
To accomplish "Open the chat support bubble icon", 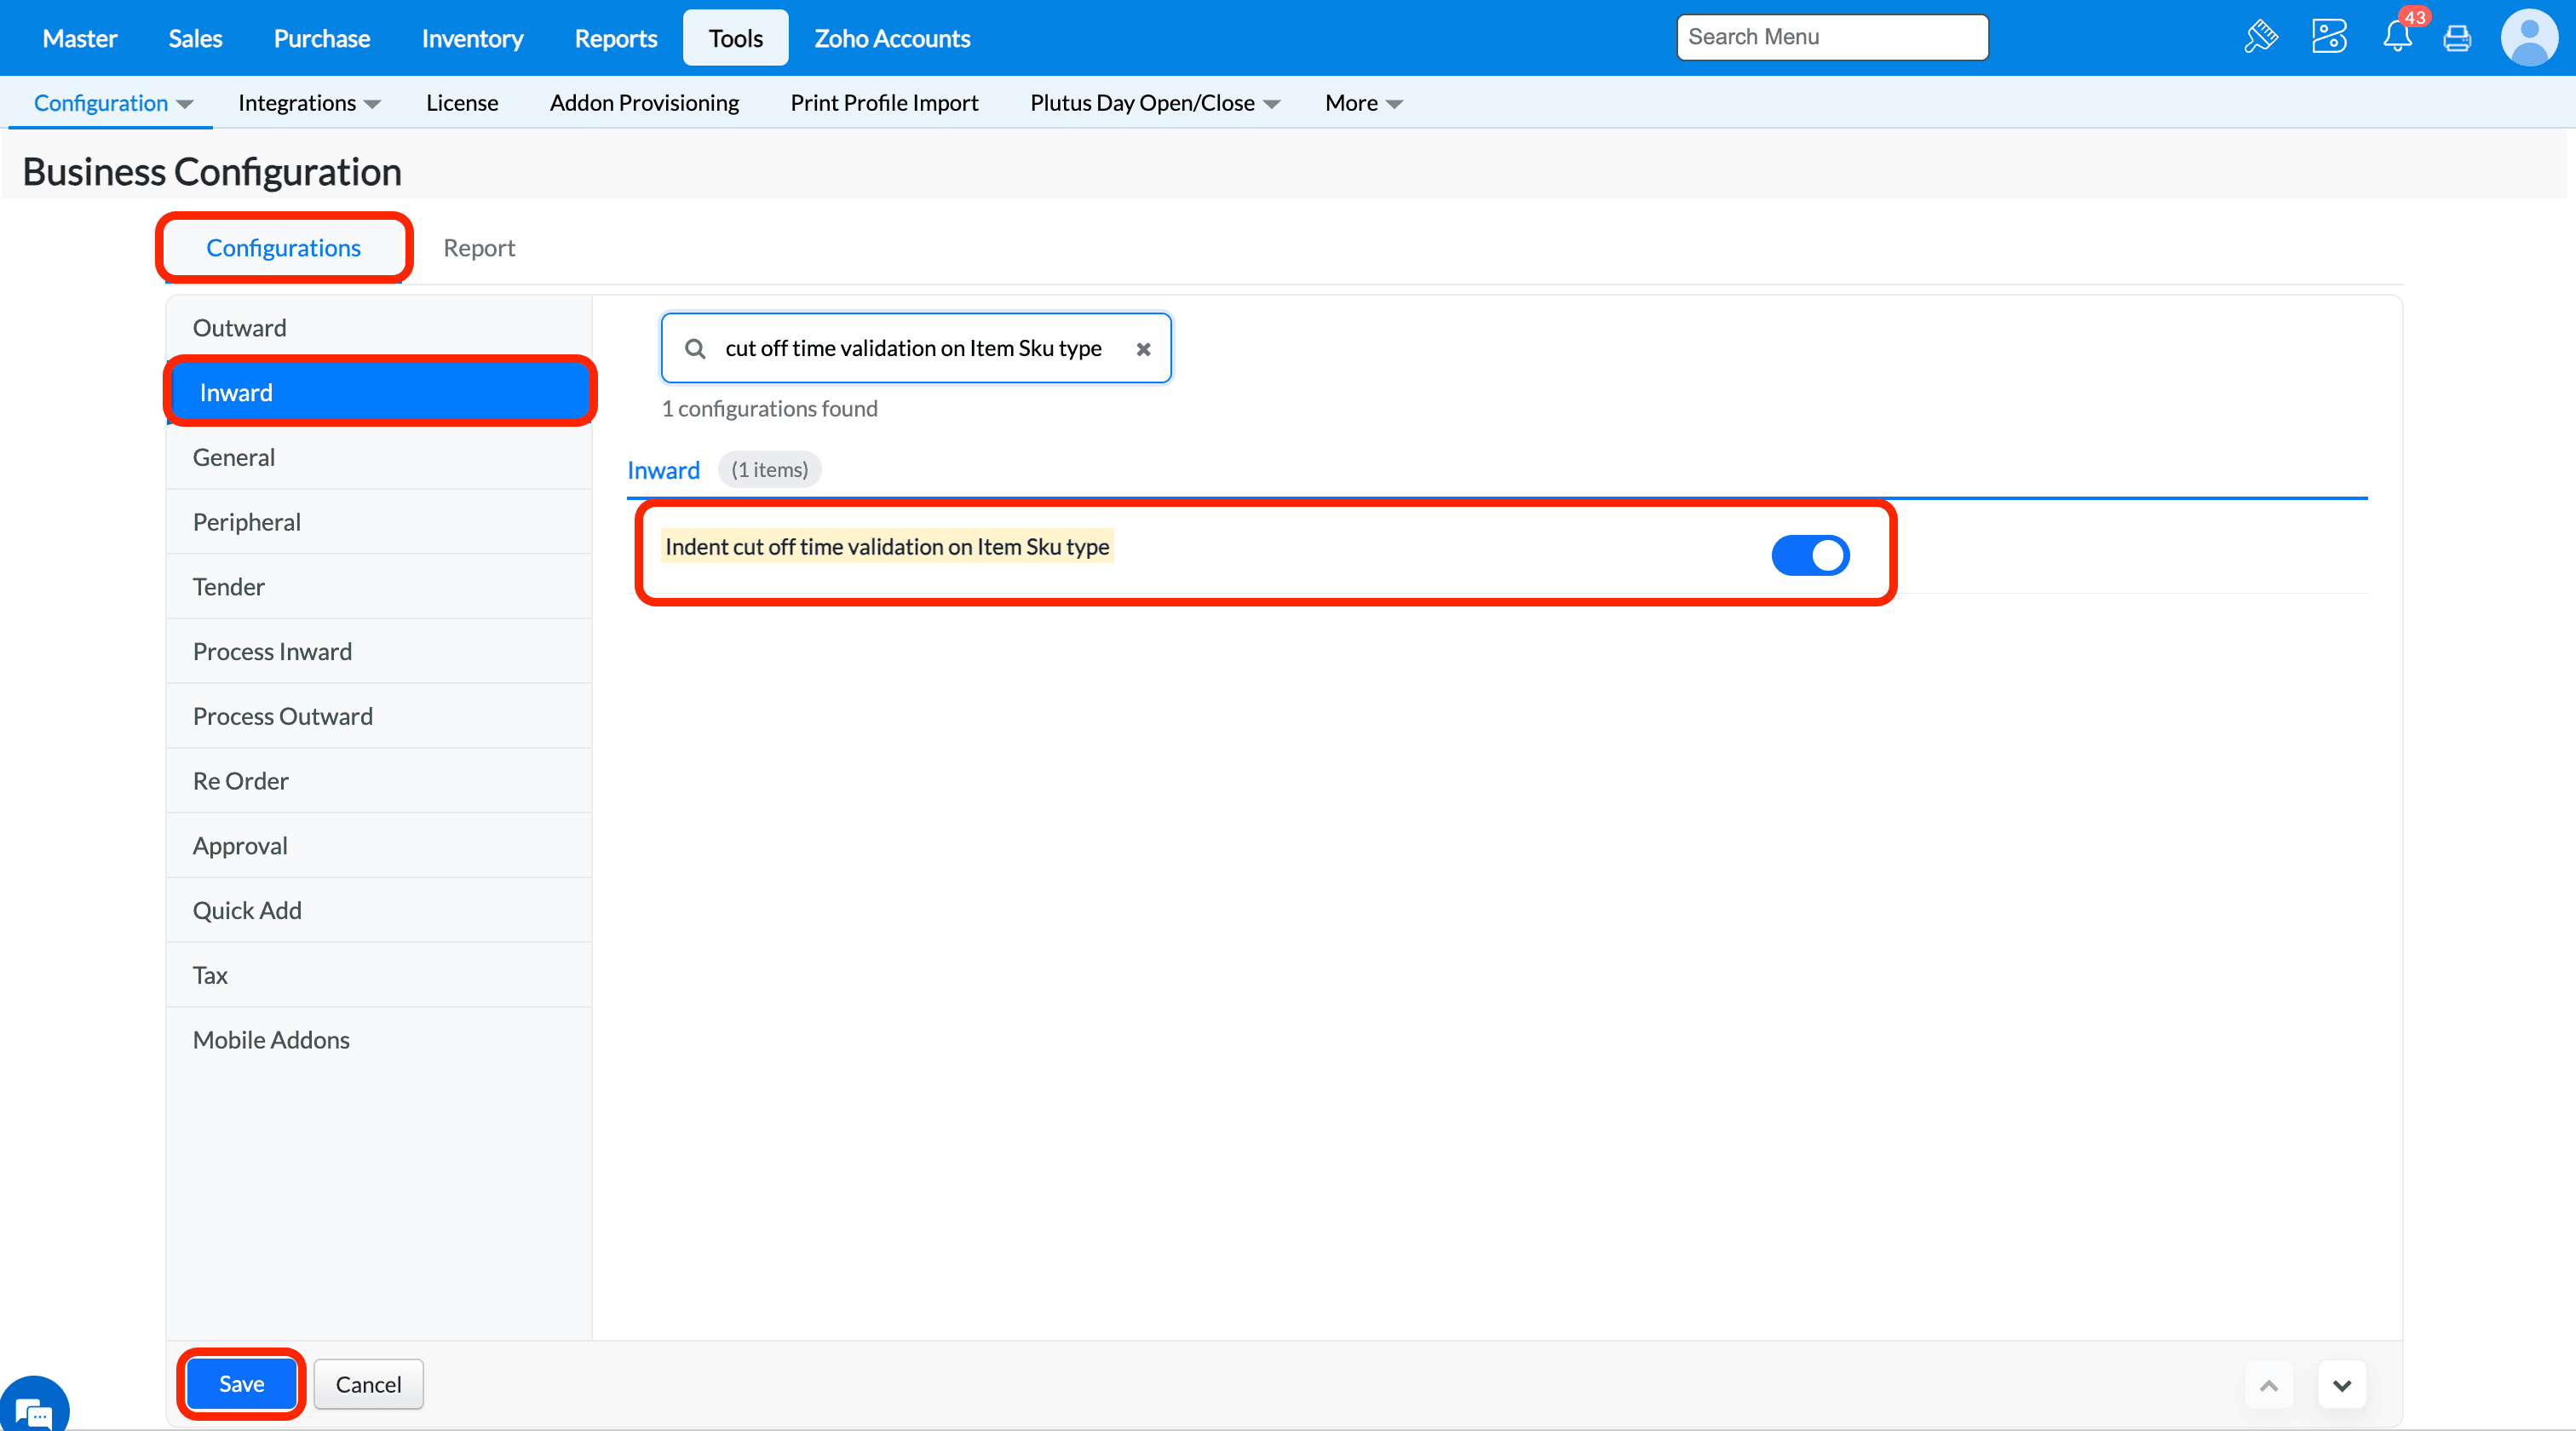I will pos(33,1411).
